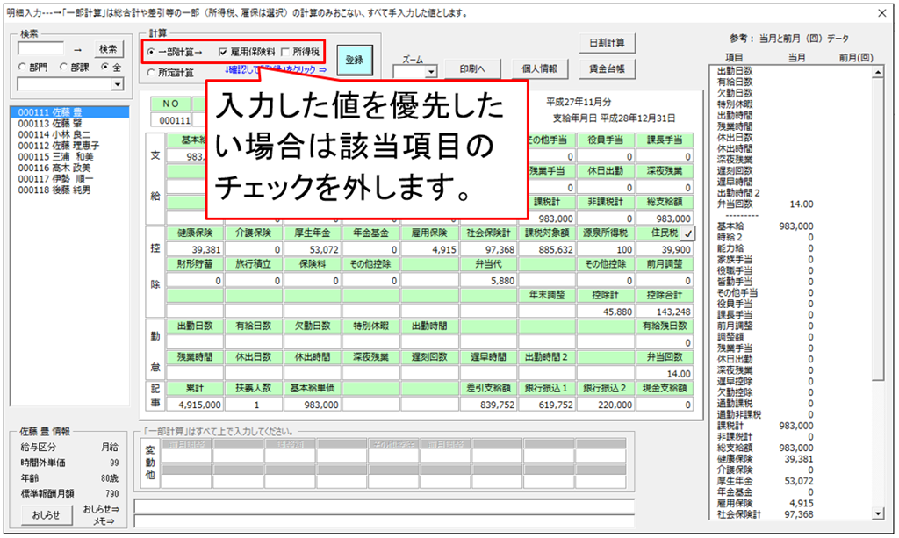Click the 源泉所得税 value 100

(606, 250)
